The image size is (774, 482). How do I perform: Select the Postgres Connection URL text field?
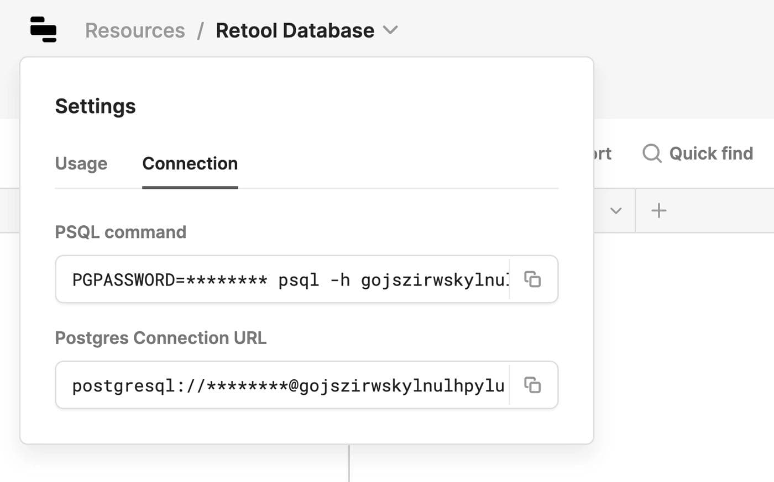point(276,385)
